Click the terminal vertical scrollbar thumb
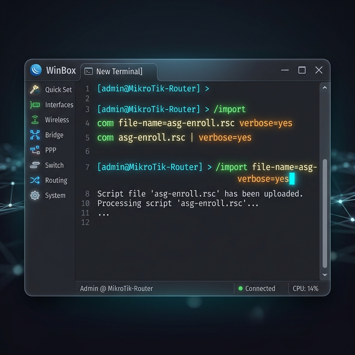 [x=324, y=214]
